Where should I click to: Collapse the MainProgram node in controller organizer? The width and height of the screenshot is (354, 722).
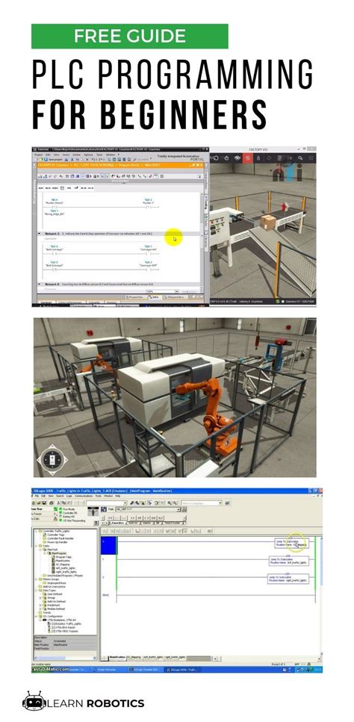pyautogui.click(x=45, y=553)
